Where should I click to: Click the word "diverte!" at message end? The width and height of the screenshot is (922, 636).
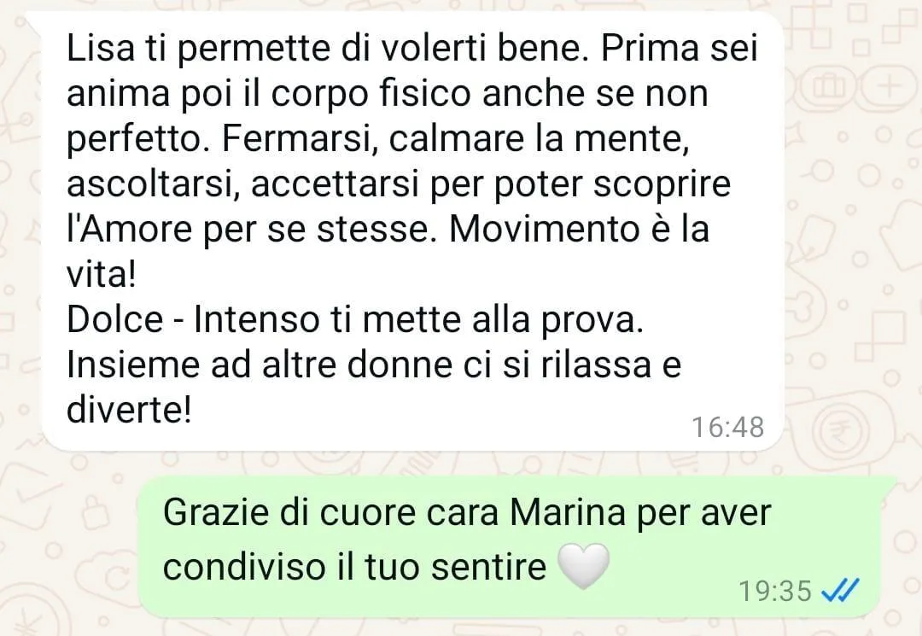coord(129,410)
